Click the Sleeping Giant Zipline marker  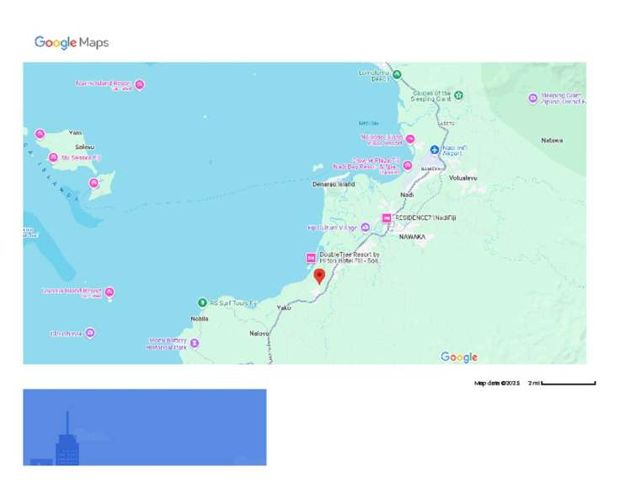click(x=532, y=99)
